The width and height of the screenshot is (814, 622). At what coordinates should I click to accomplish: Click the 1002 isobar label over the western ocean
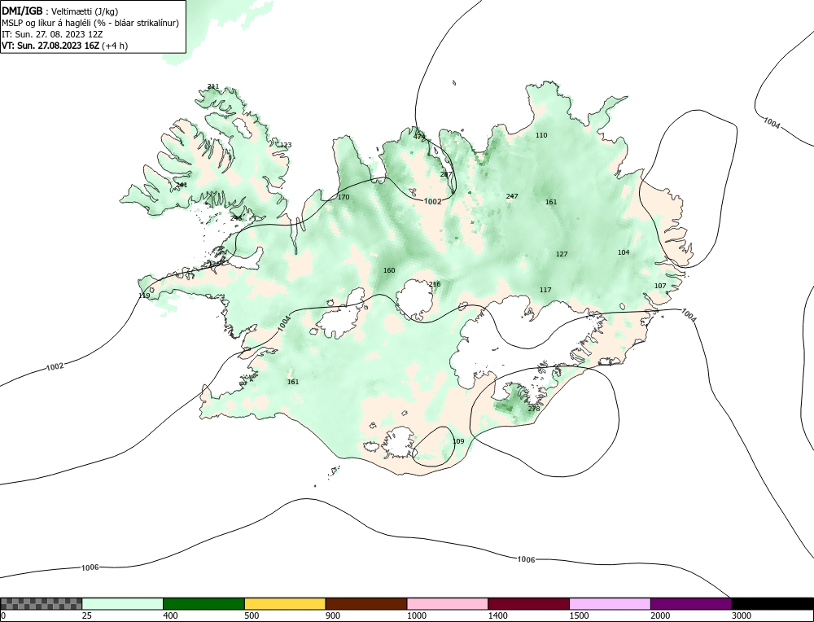55,366
